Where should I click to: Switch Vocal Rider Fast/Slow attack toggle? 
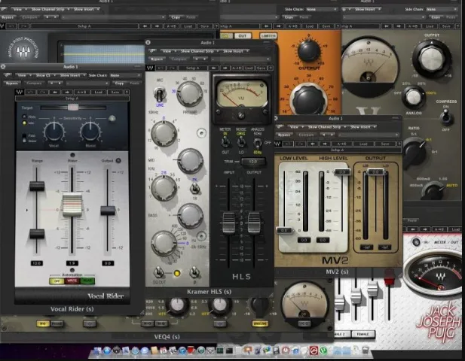pyautogui.click(x=24, y=138)
